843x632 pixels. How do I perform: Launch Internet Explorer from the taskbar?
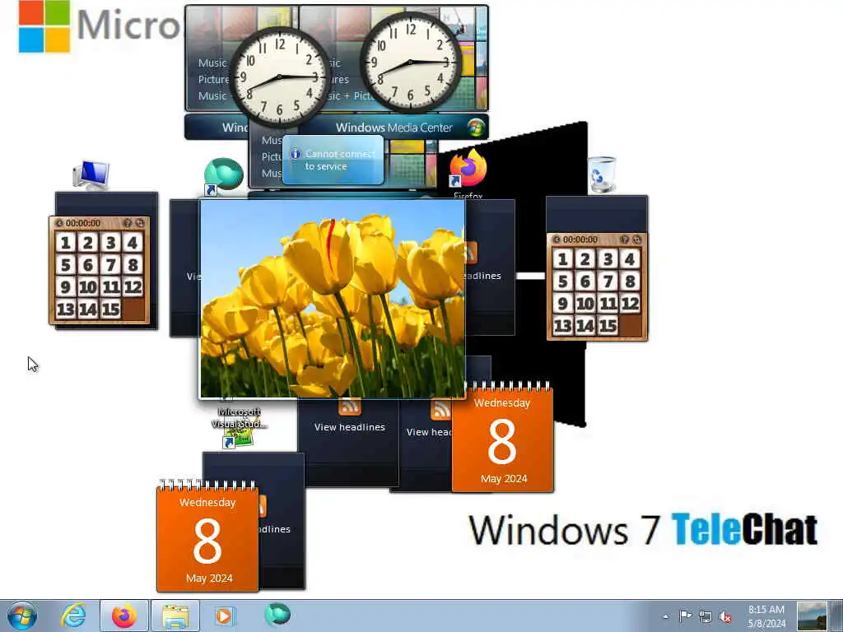[x=73, y=616]
